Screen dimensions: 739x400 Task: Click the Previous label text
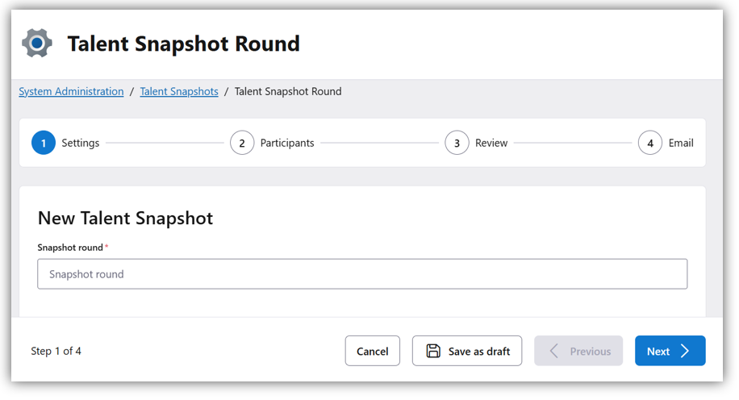(591, 352)
